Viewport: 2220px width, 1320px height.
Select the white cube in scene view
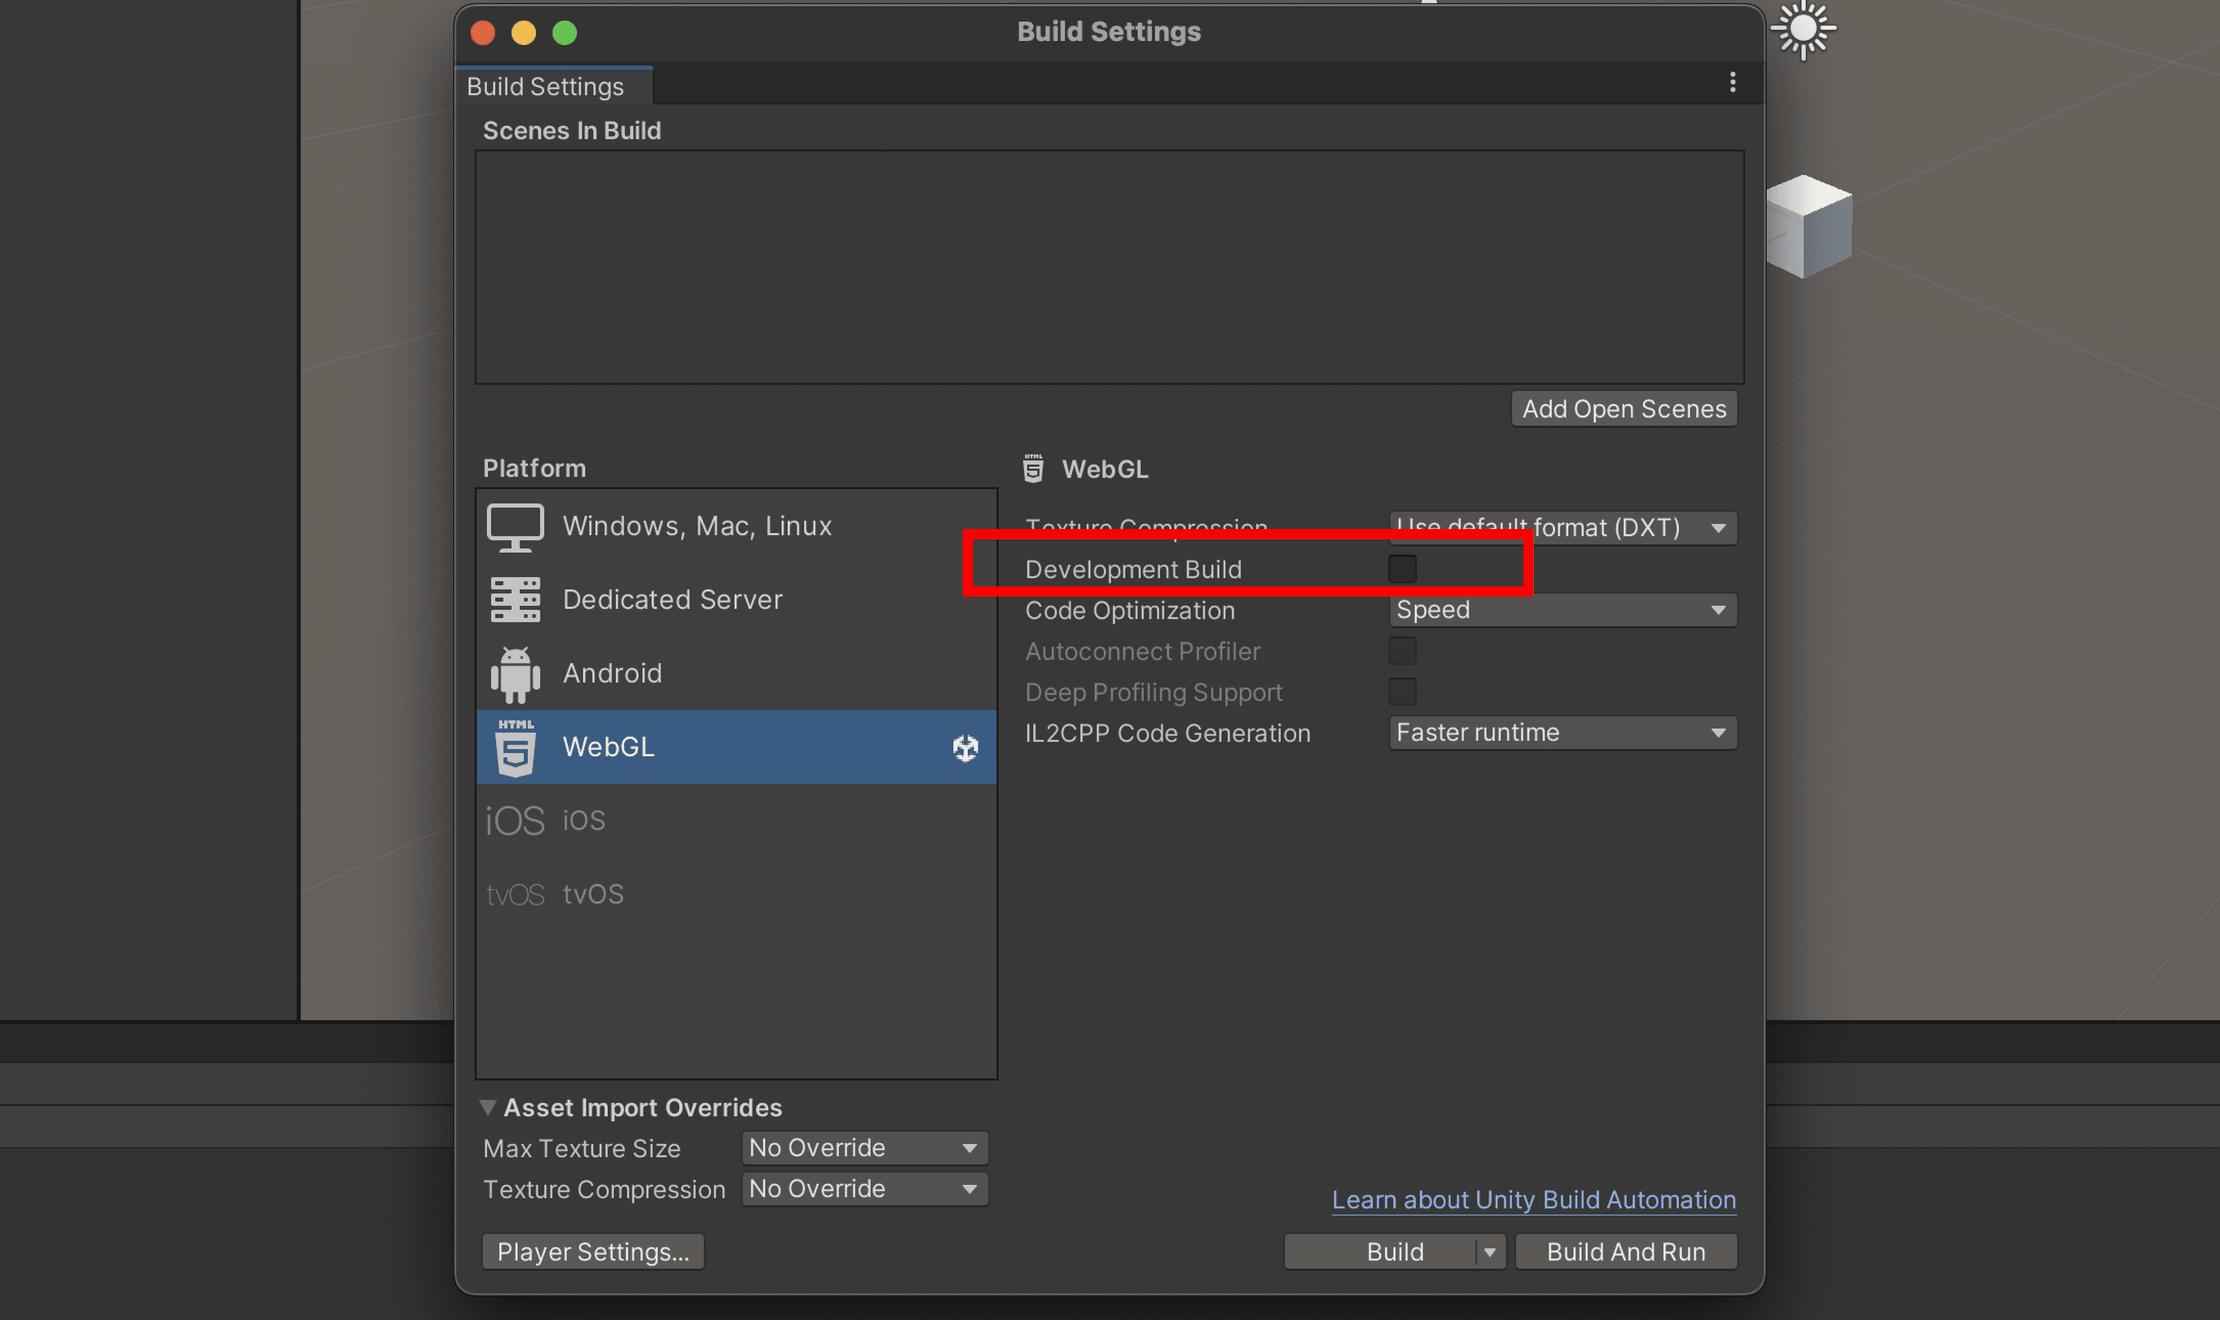1809,226
